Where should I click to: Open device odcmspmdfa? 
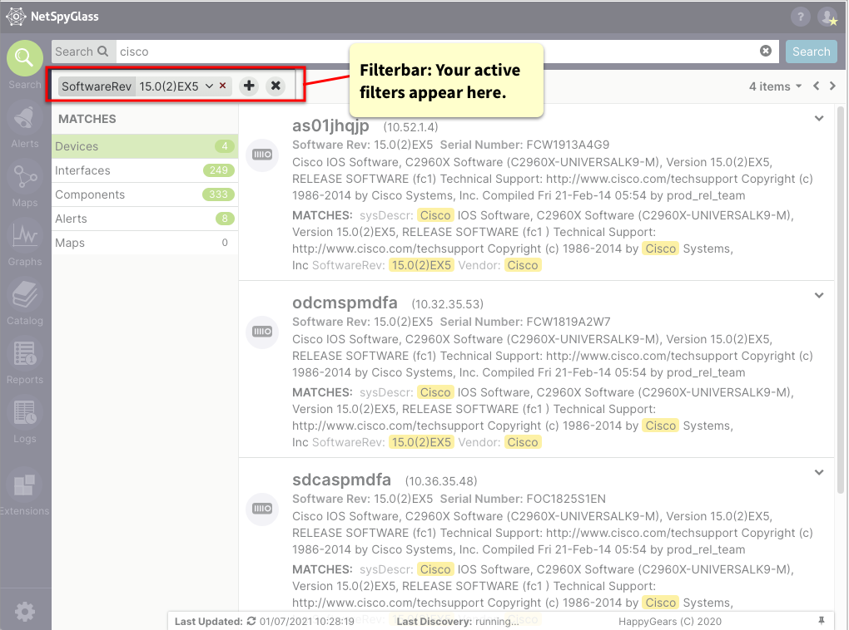coord(345,303)
